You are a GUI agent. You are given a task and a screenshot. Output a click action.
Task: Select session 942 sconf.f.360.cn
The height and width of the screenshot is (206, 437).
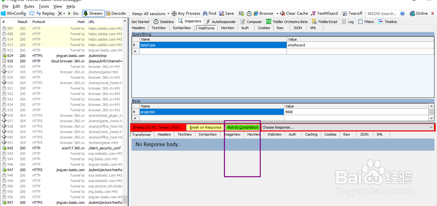click(x=62, y=148)
